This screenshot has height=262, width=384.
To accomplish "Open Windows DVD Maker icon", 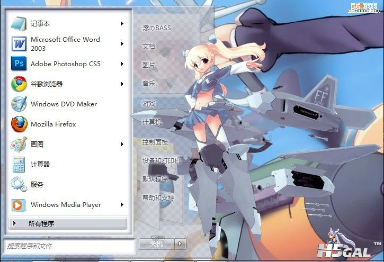I will point(19,104).
